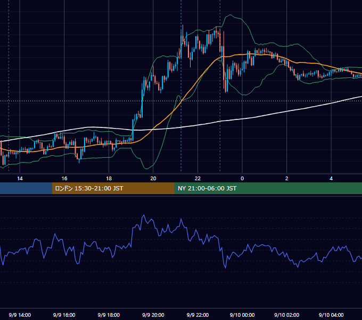362x320 pixels.
Task: Select the 14 hour label on time axis
Action: click(x=20, y=179)
